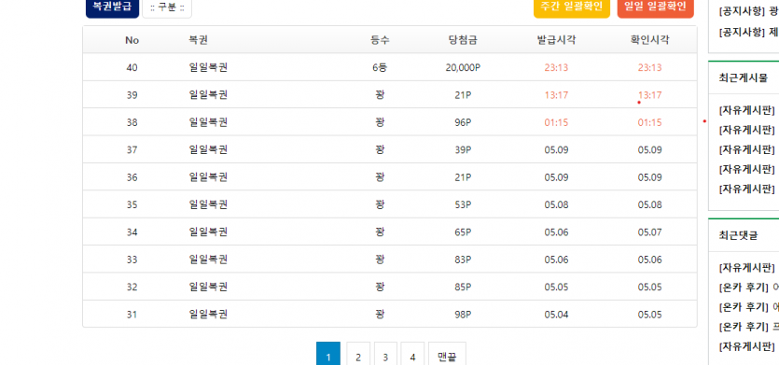Click the 65P prize amount
The width and height of the screenshot is (779, 365).
click(463, 232)
